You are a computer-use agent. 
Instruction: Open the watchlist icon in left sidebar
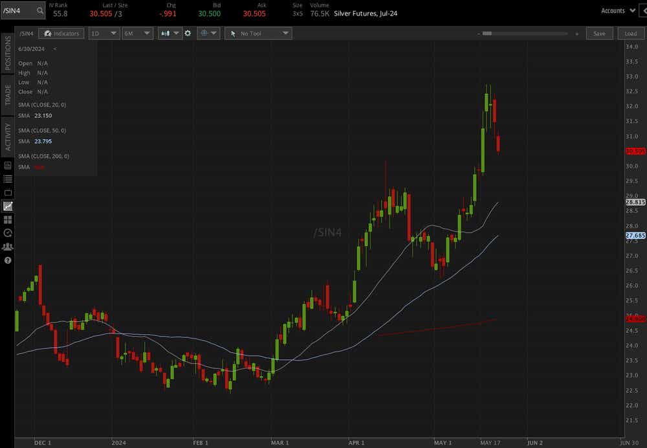point(8,179)
